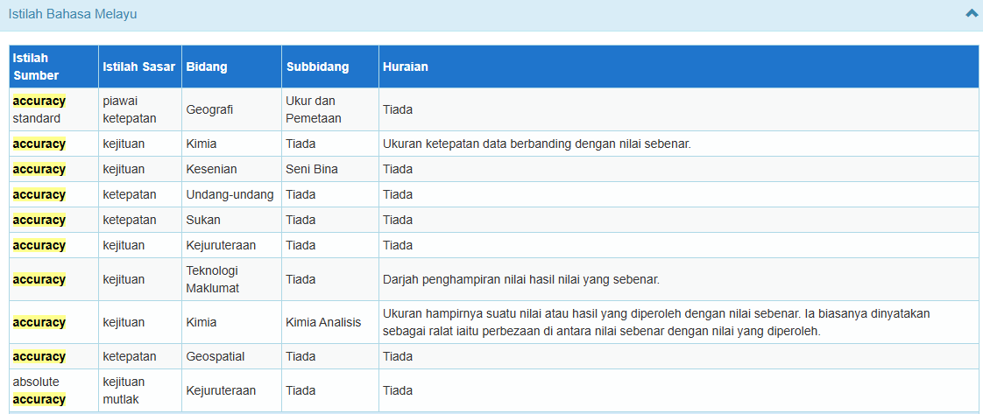The height and width of the screenshot is (414, 983).
Task: Click Kimia in the Kimia Analisis row
Action: pyautogui.click(x=202, y=323)
